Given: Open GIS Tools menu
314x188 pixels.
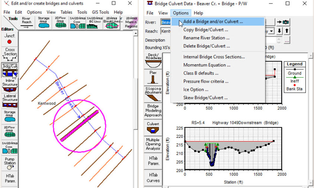Looking at the screenshot, I should click(x=100, y=12).
